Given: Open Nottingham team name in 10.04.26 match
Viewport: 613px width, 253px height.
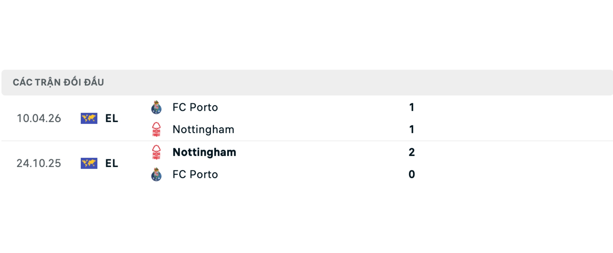Looking at the screenshot, I should click(x=203, y=129).
